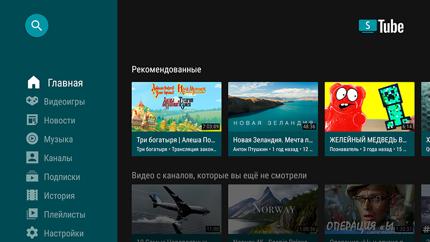Open the Музыка play-circle icon
This screenshot has height=242, width=430.
tap(33, 139)
